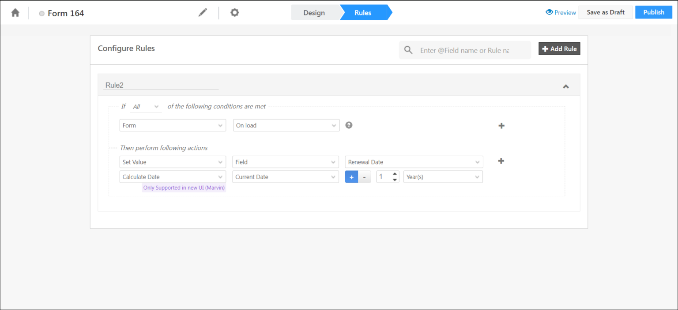The width and height of the screenshot is (678, 310).
Task: Open form settings via the gear icon
Action: click(234, 12)
